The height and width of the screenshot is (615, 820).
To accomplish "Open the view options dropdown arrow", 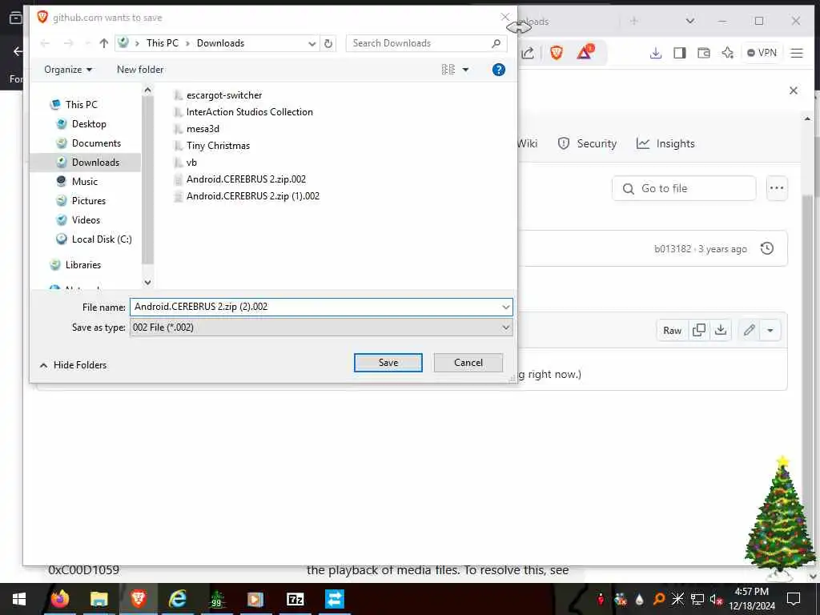I will [465, 70].
